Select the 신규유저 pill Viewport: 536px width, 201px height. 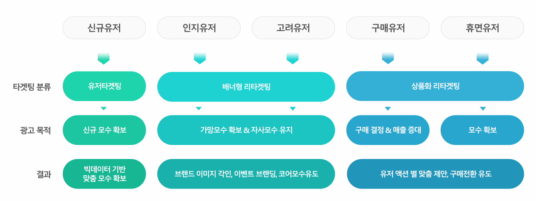pyautogui.click(x=104, y=28)
